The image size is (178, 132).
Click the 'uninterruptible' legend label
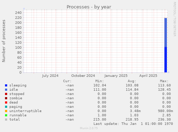[x=25, y=111]
